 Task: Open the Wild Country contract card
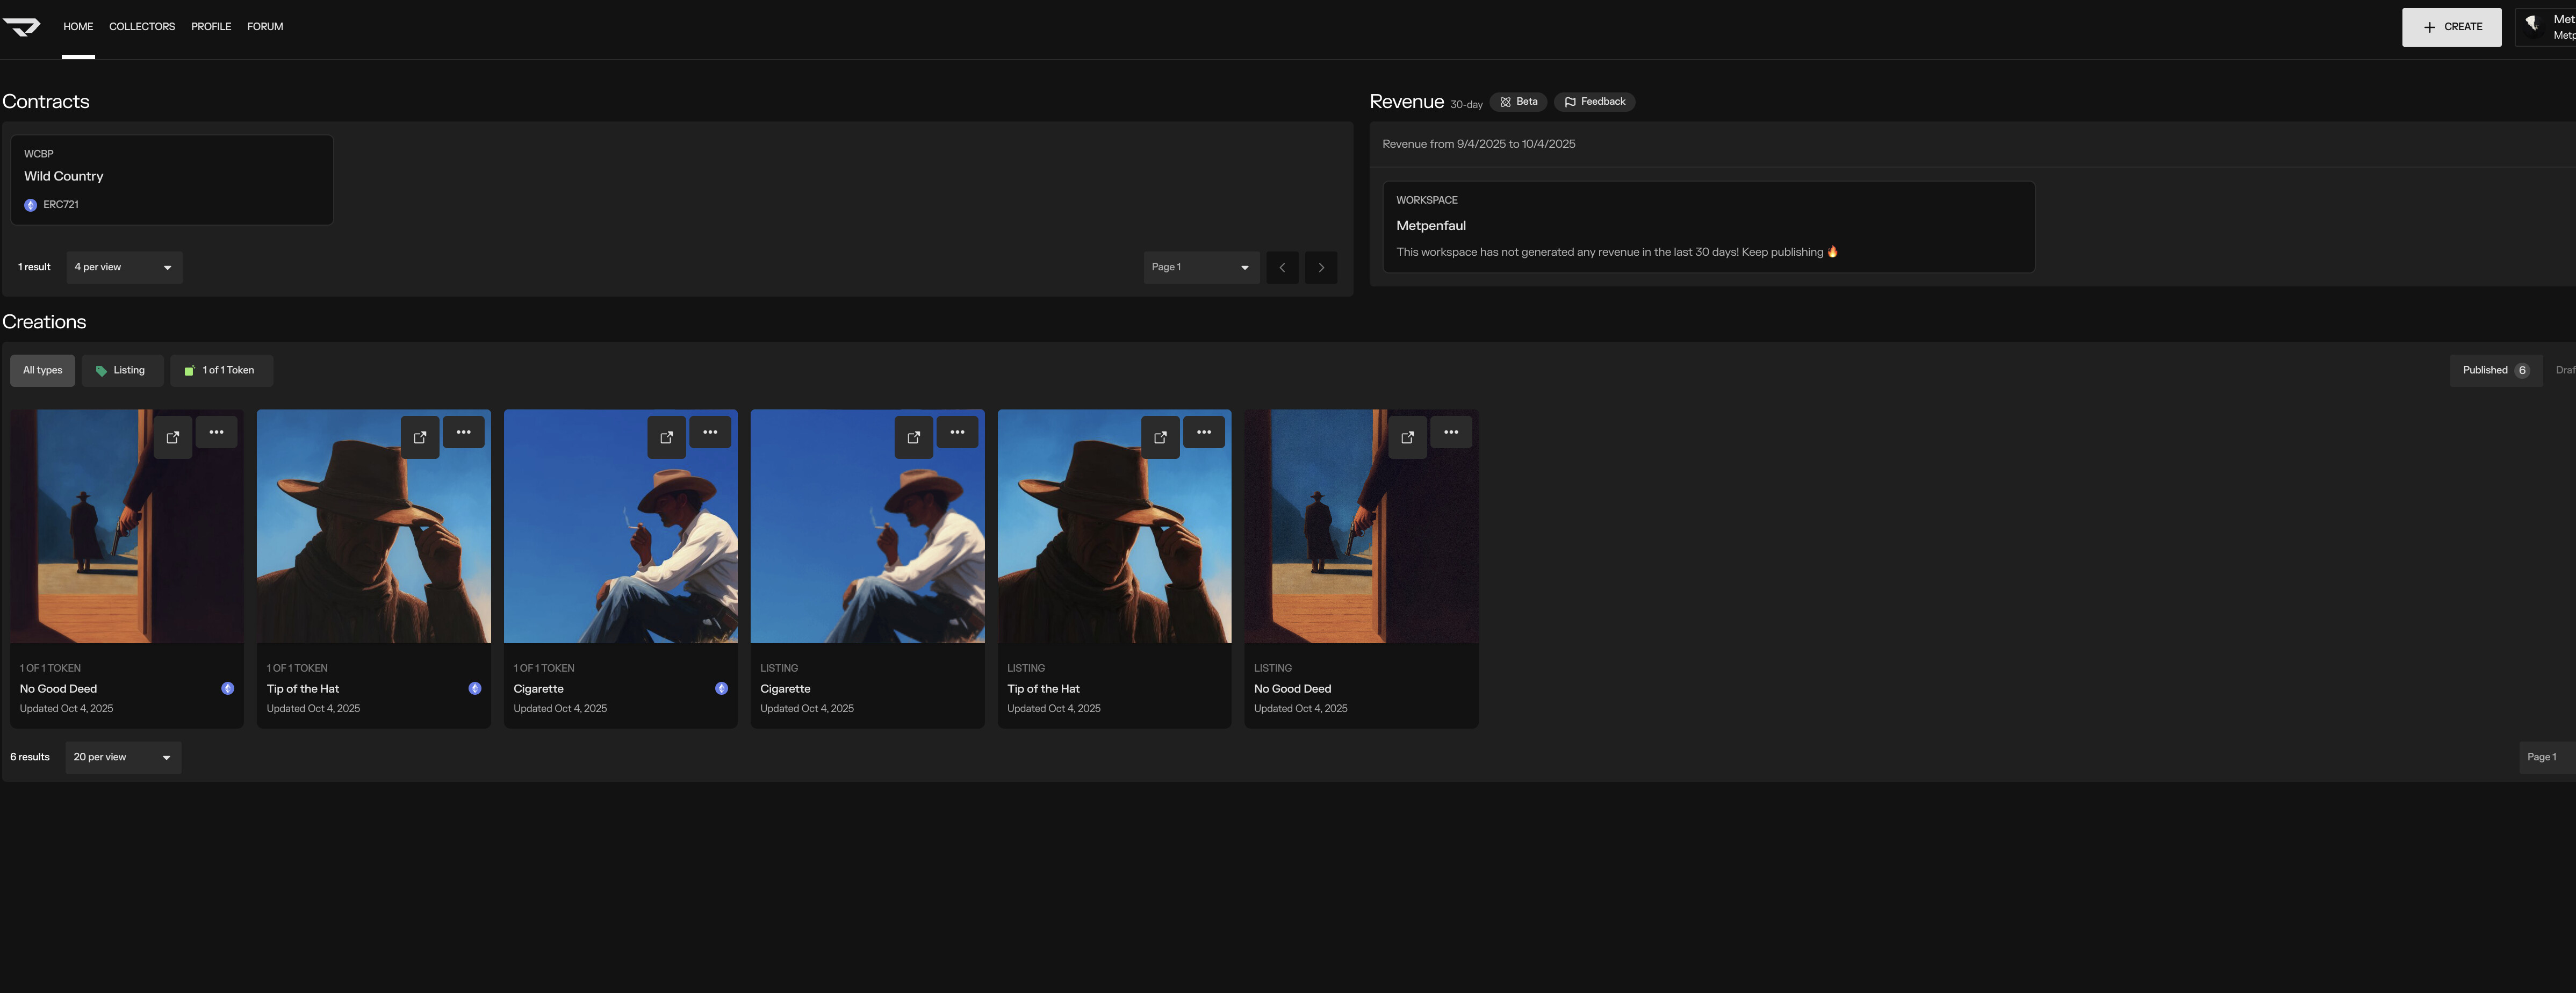[x=172, y=179]
